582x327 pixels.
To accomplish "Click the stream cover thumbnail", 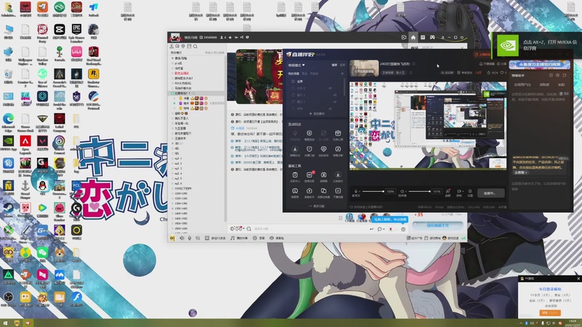I will (364, 68).
